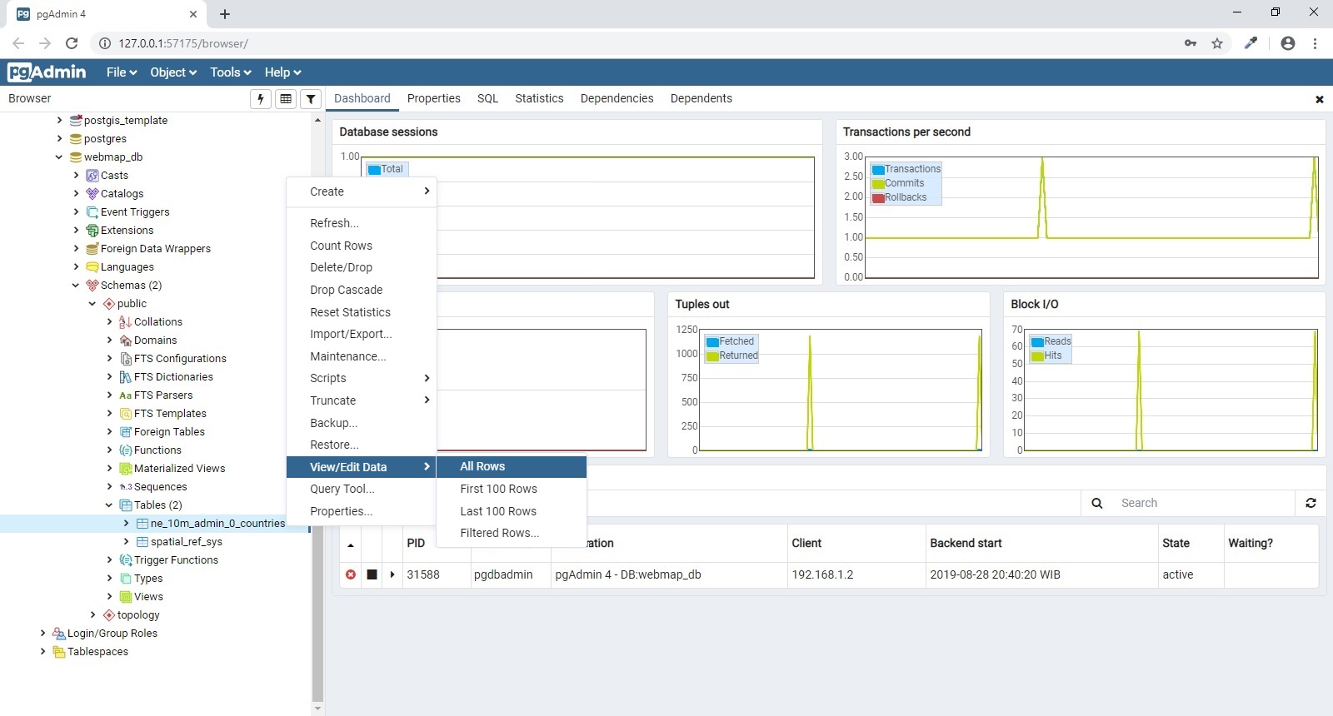Viewport: 1333px width, 716px height.
Task: Choose First 100 Rows in submenu
Action: [x=512, y=490]
